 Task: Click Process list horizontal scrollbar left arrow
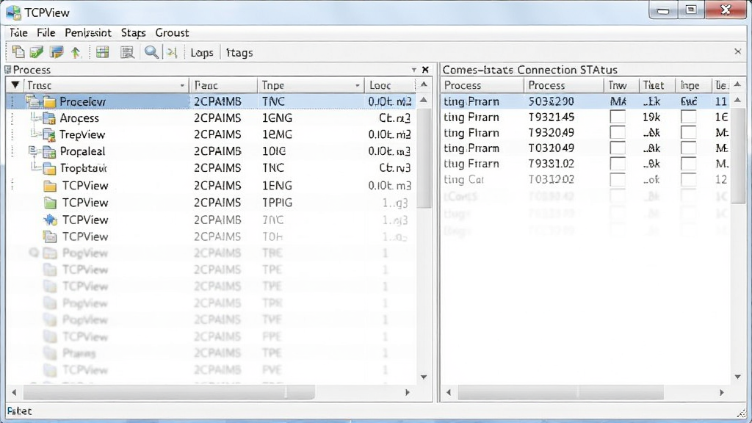[x=14, y=392]
